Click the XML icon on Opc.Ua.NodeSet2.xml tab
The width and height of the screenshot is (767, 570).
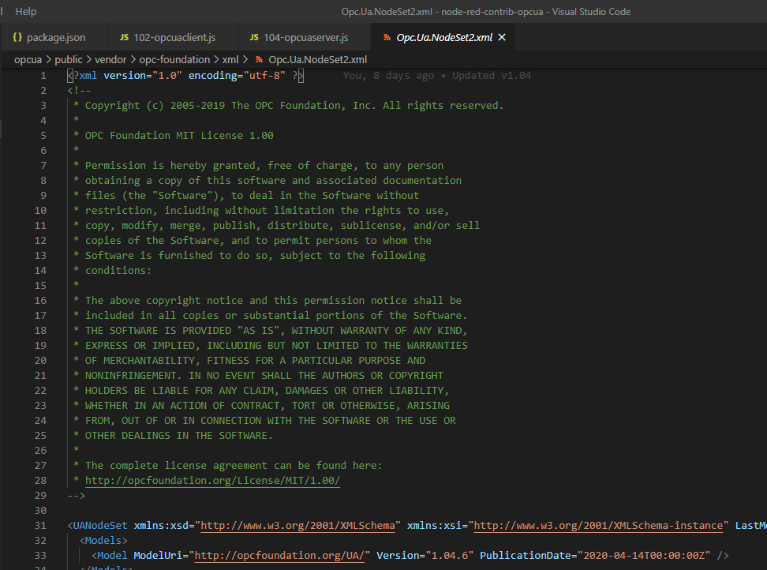click(387, 36)
